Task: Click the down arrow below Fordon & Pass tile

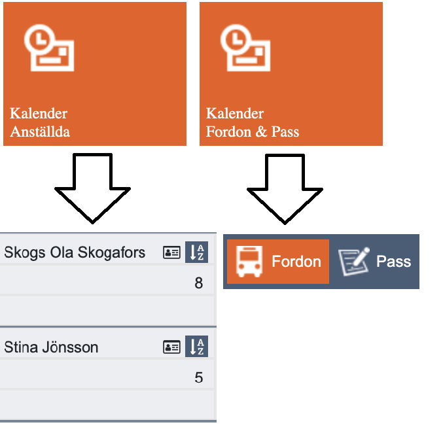Action: tap(285, 189)
